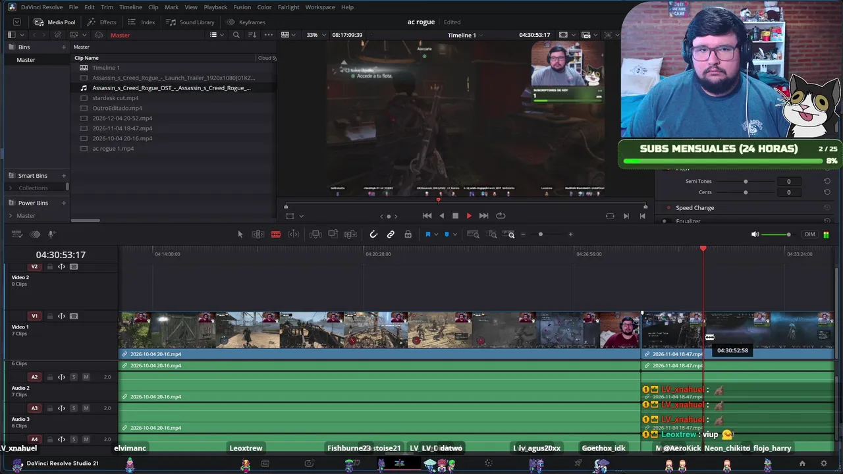
Task: Click the timeline zoom out minus
Action: point(524,234)
